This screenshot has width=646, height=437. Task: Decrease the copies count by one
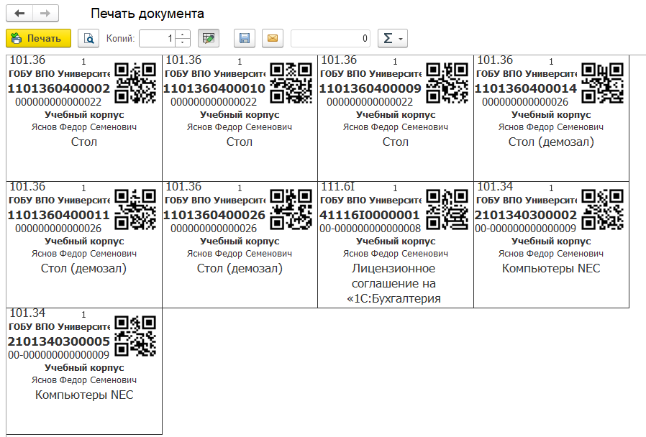tap(183, 42)
